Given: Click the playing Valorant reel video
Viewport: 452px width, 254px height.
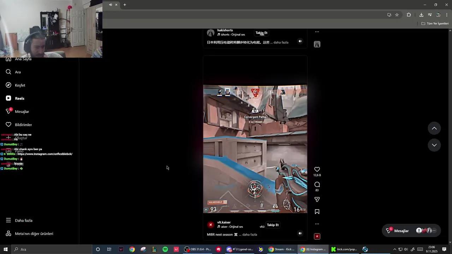Looking at the screenshot, I should [255, 149].
